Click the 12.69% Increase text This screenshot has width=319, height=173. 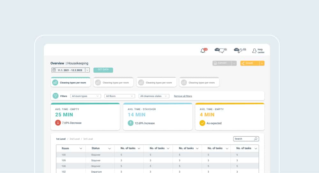point(145,123)
